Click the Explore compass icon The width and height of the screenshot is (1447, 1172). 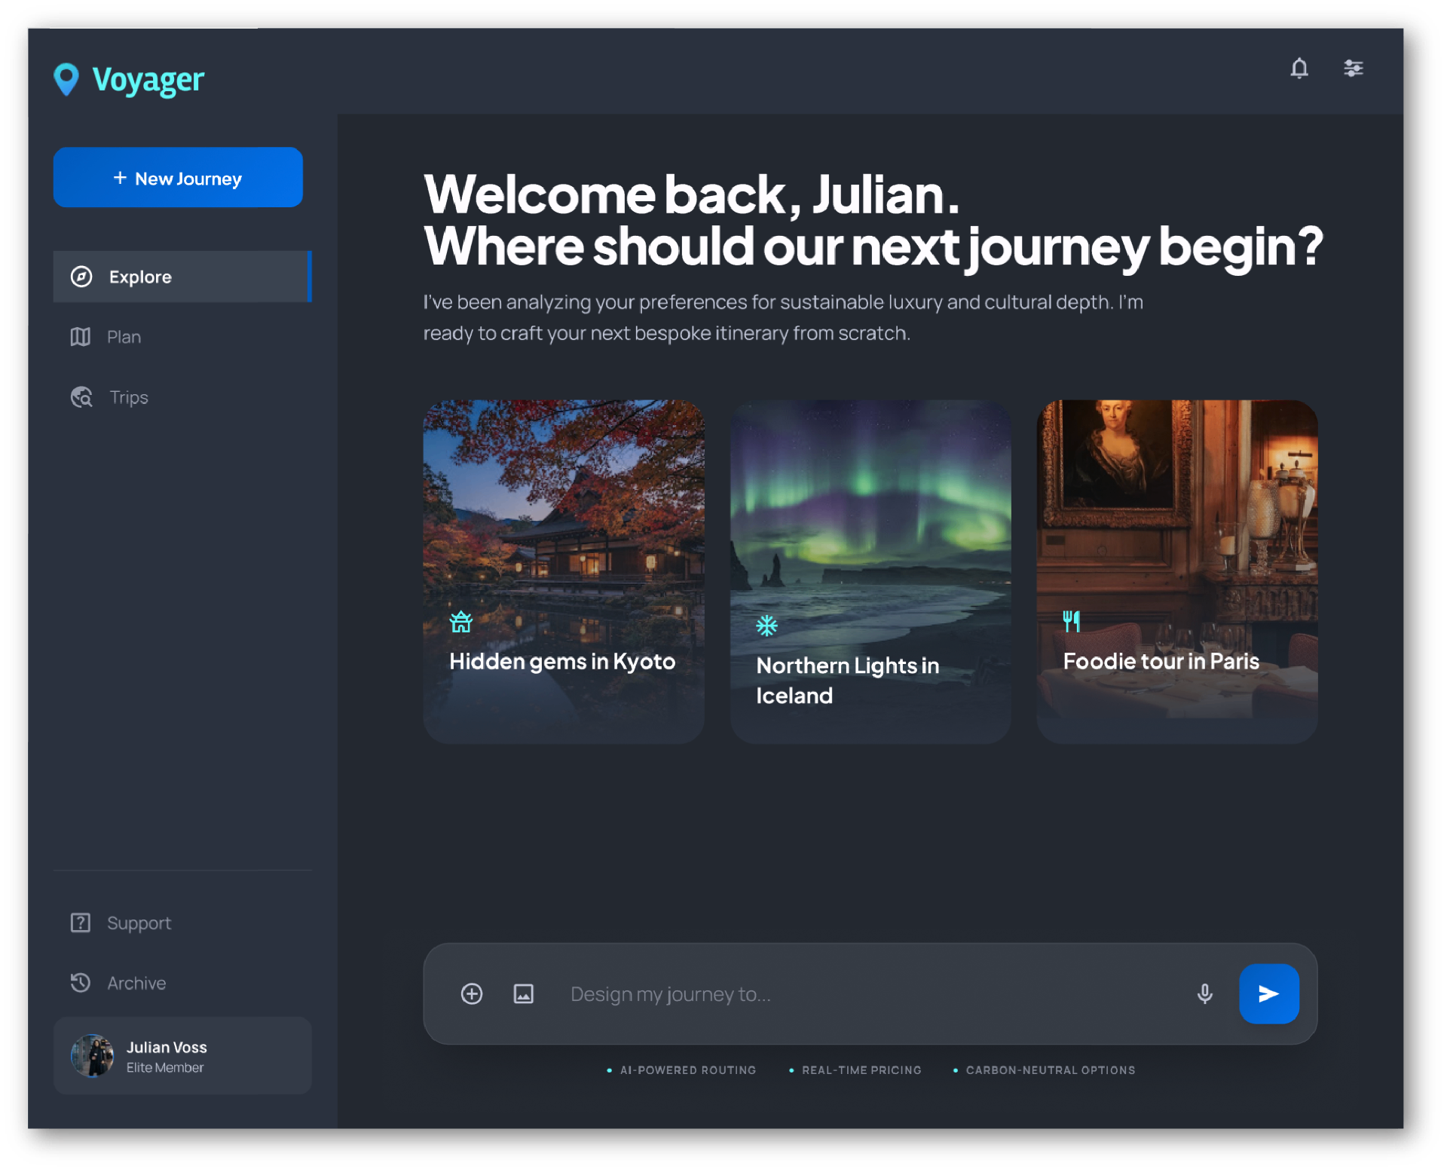(81, 277)
